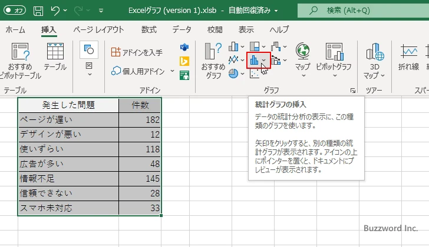
Task: Expand the file version dropdown beside 自動回復済み
Action: click(x=276, y=11)
